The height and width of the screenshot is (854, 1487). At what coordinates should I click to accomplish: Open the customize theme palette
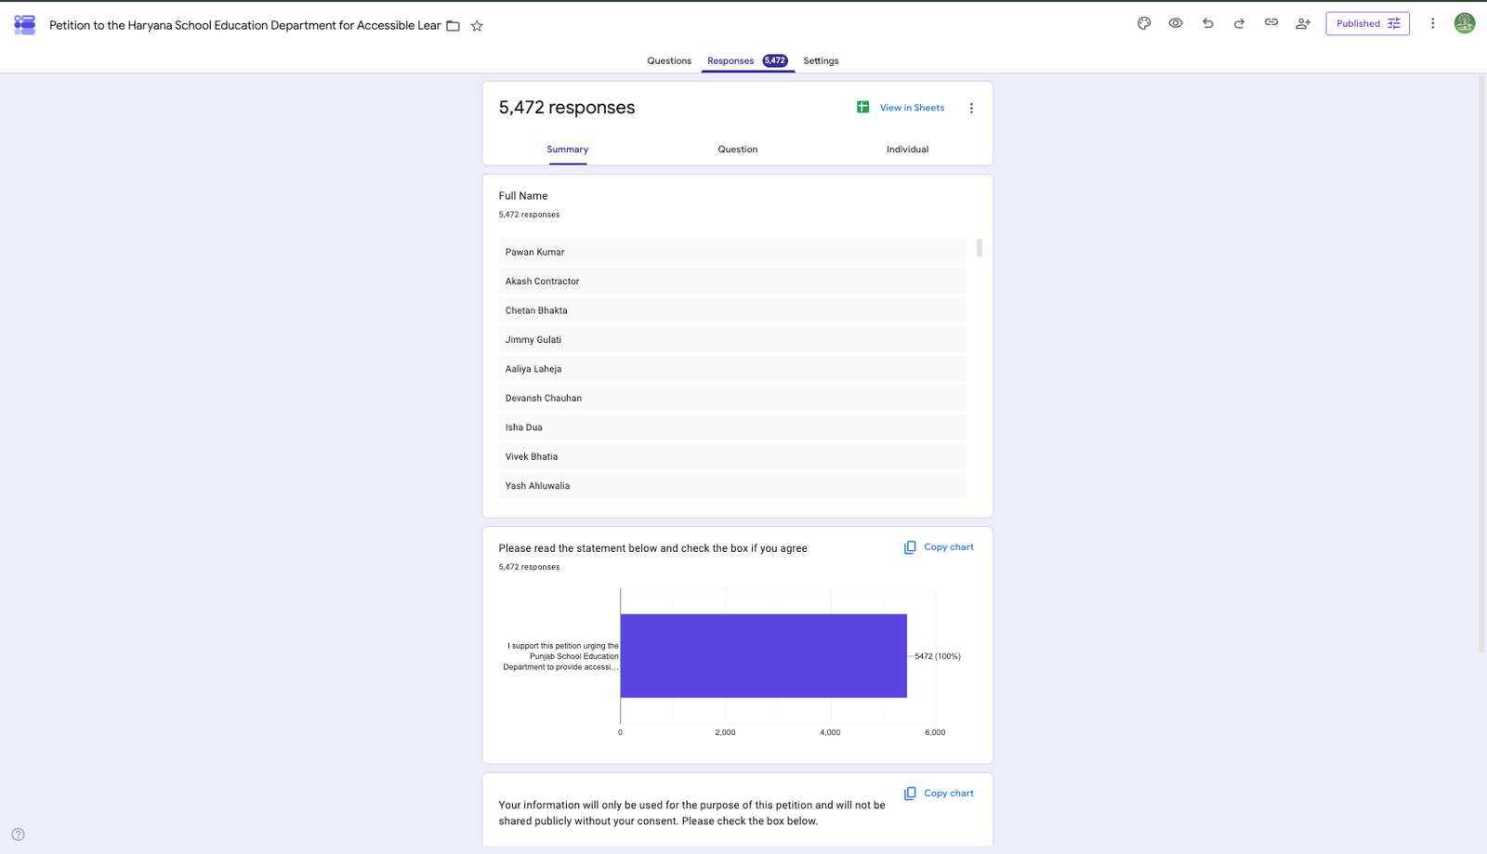click(1144, 23)
